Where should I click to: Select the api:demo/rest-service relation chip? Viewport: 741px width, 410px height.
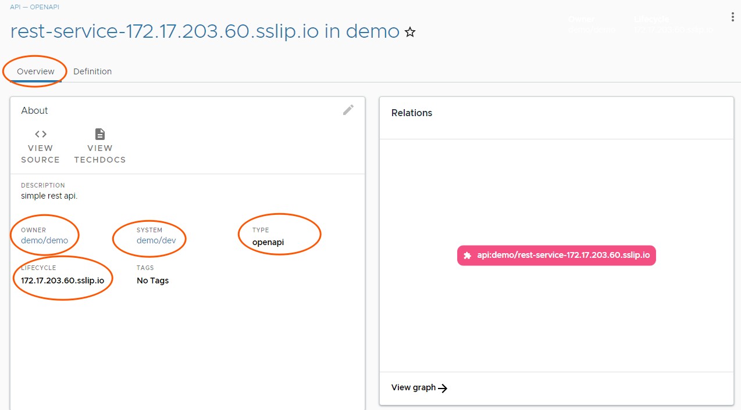[556, 255]
